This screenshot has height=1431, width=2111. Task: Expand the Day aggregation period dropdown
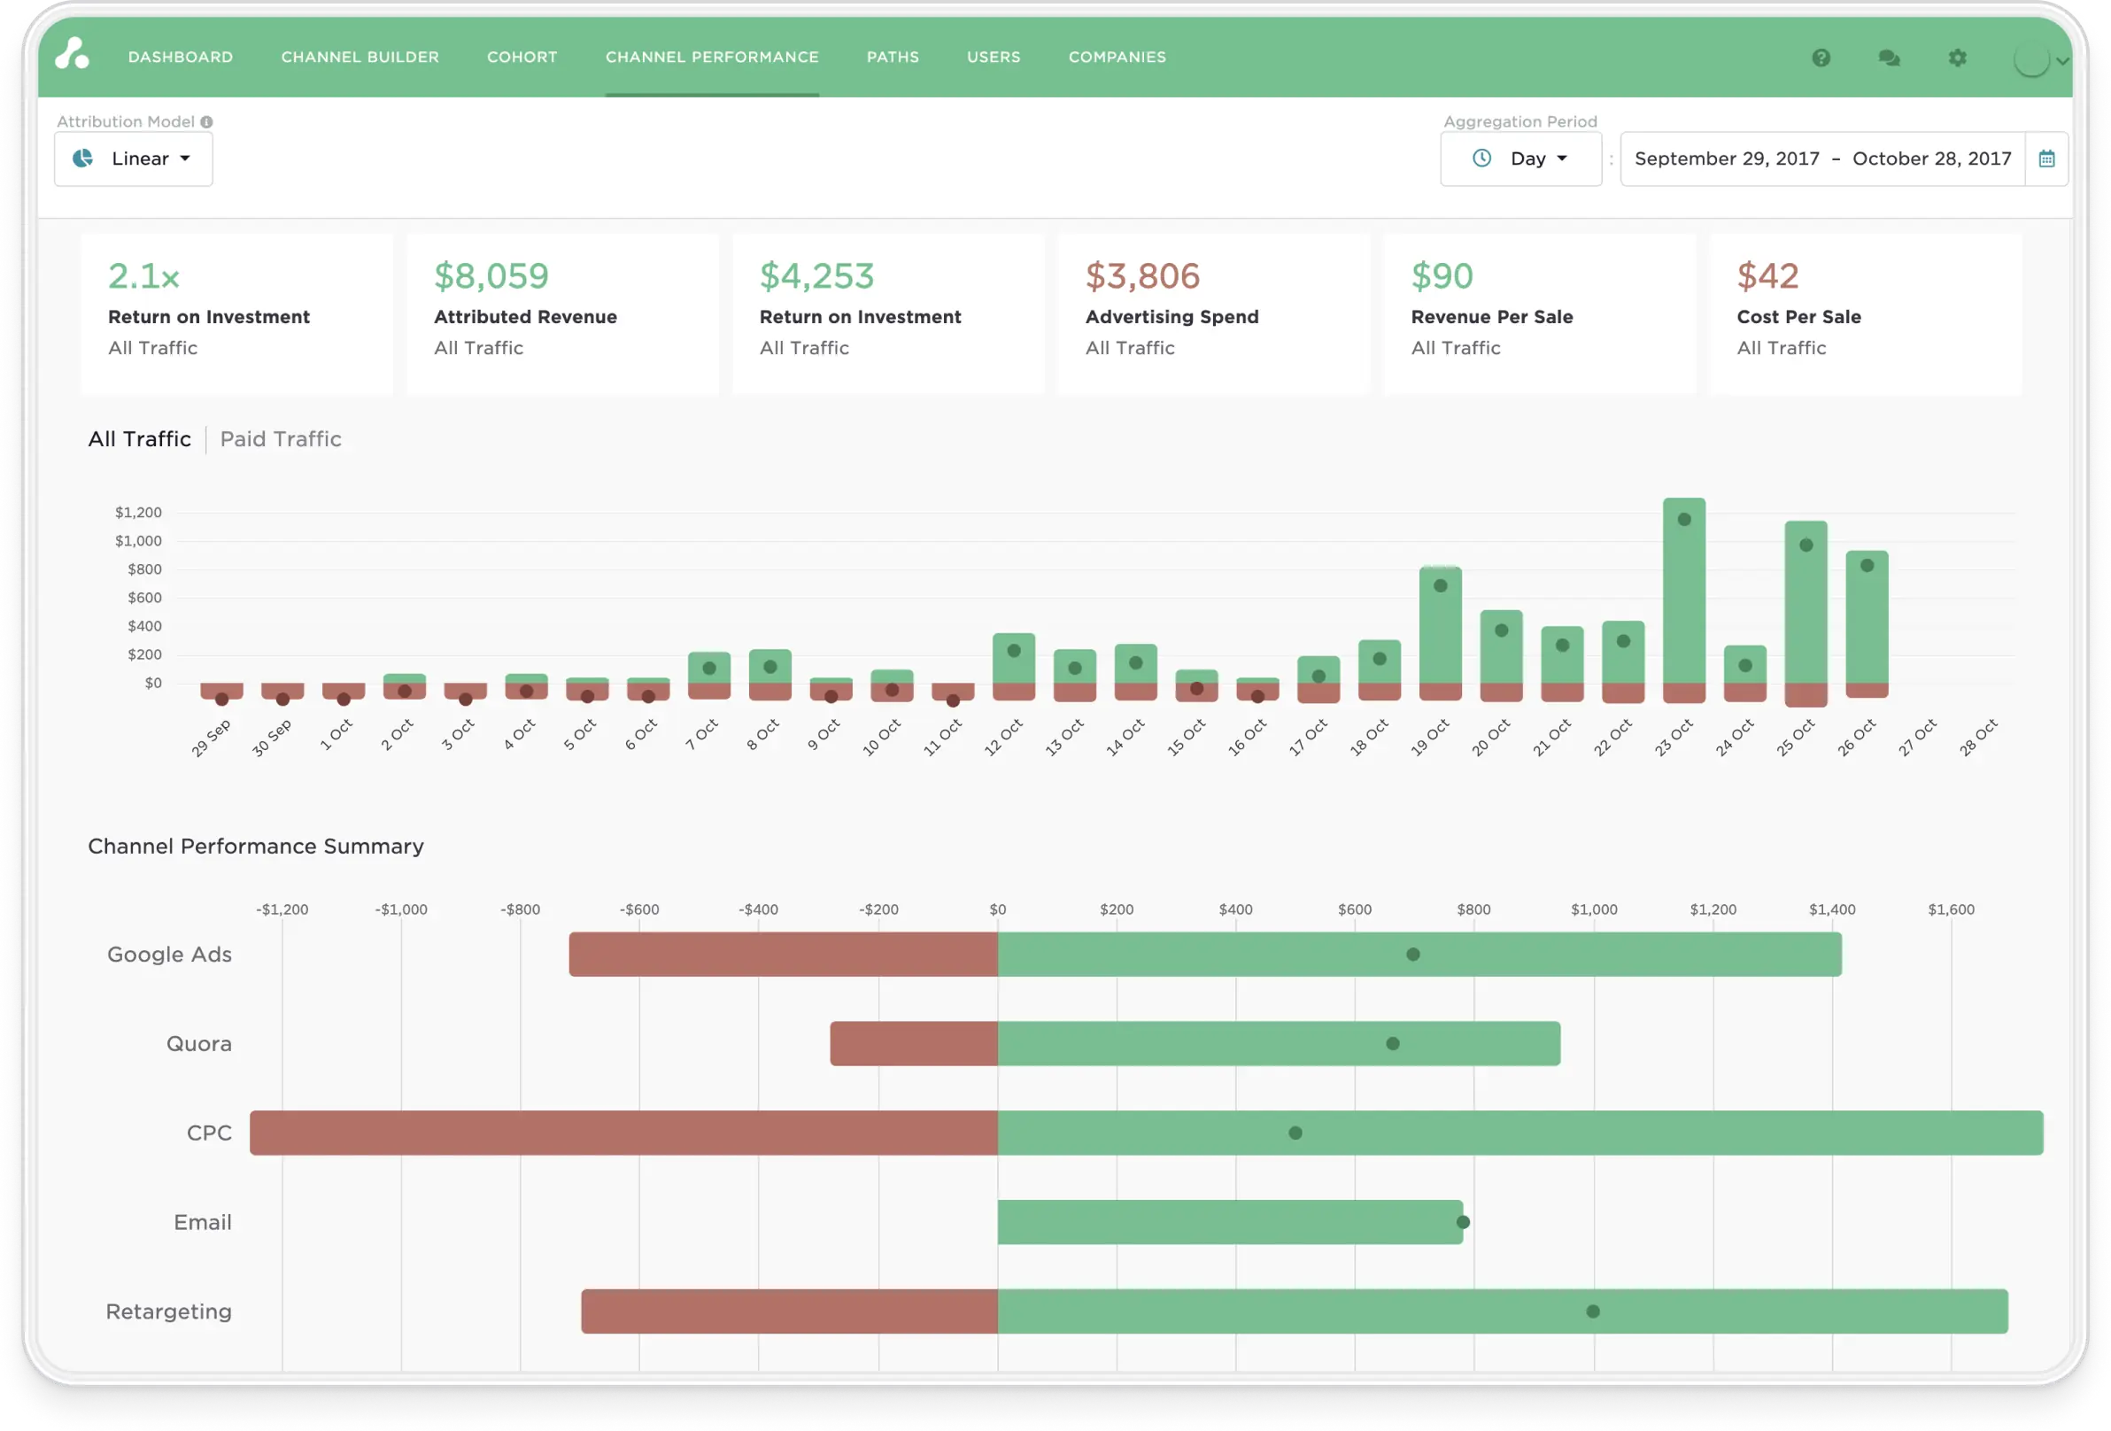click(x=1538, y=159)
